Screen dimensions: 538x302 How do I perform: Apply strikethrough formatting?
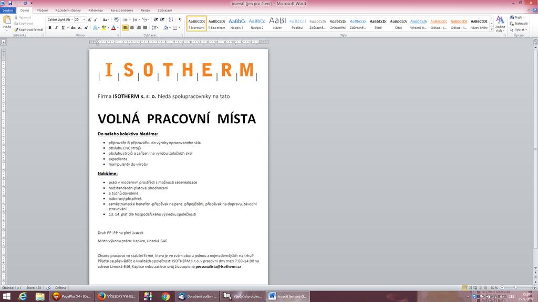coord(73,28)
